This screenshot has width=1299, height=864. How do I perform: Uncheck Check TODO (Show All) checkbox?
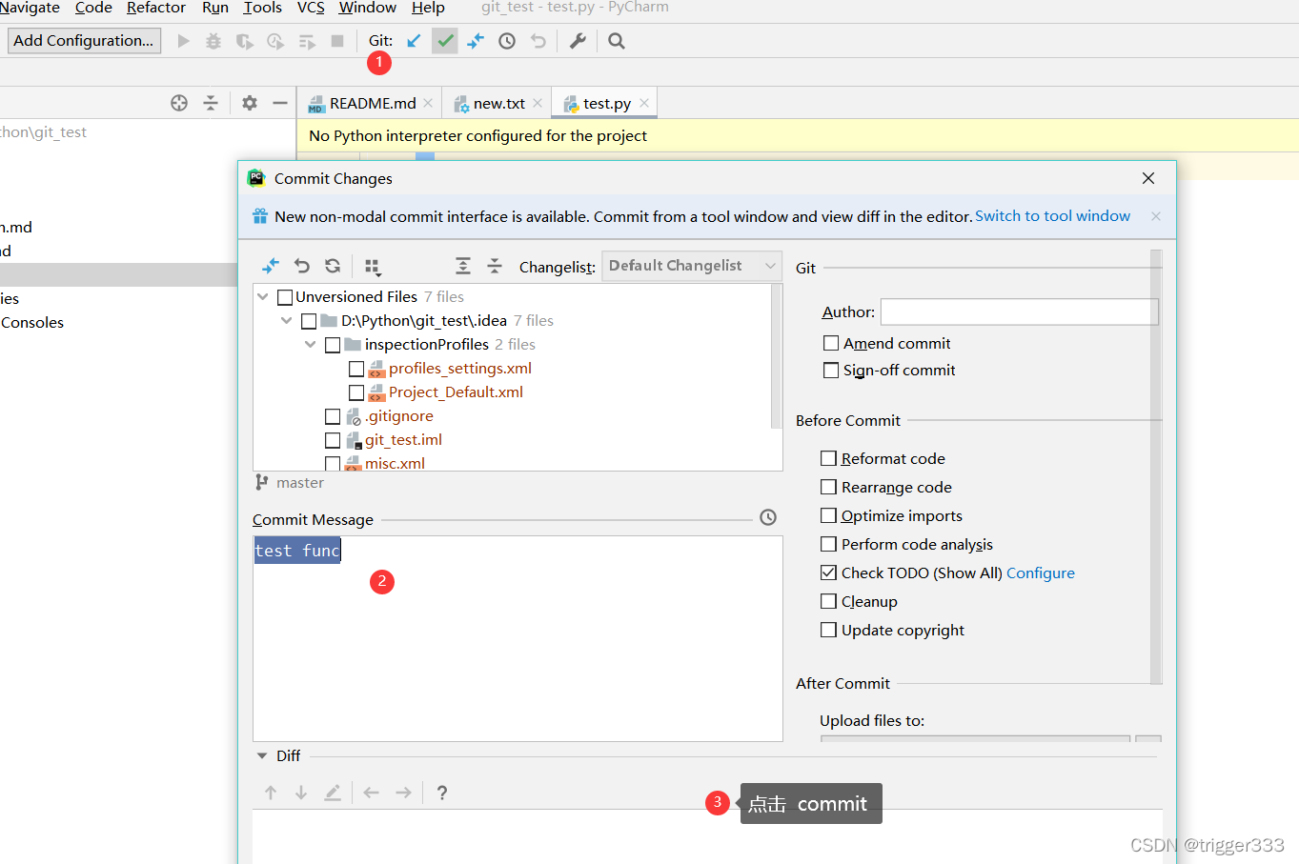pyautogui.click(x=829, y=573)
